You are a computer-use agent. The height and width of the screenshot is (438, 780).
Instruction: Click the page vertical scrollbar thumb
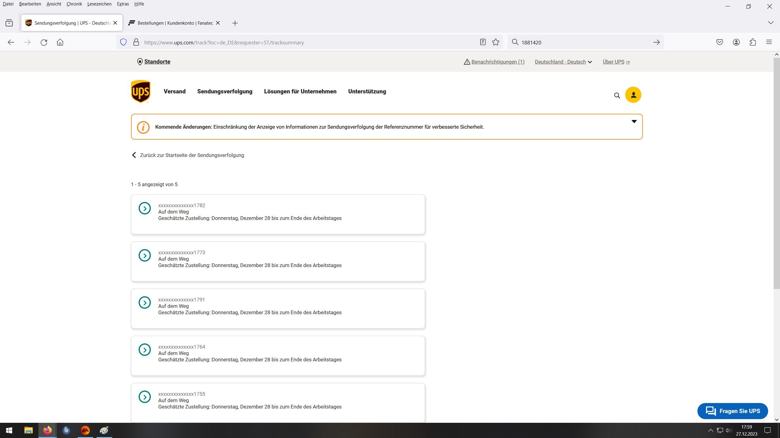tap(776, 173)
